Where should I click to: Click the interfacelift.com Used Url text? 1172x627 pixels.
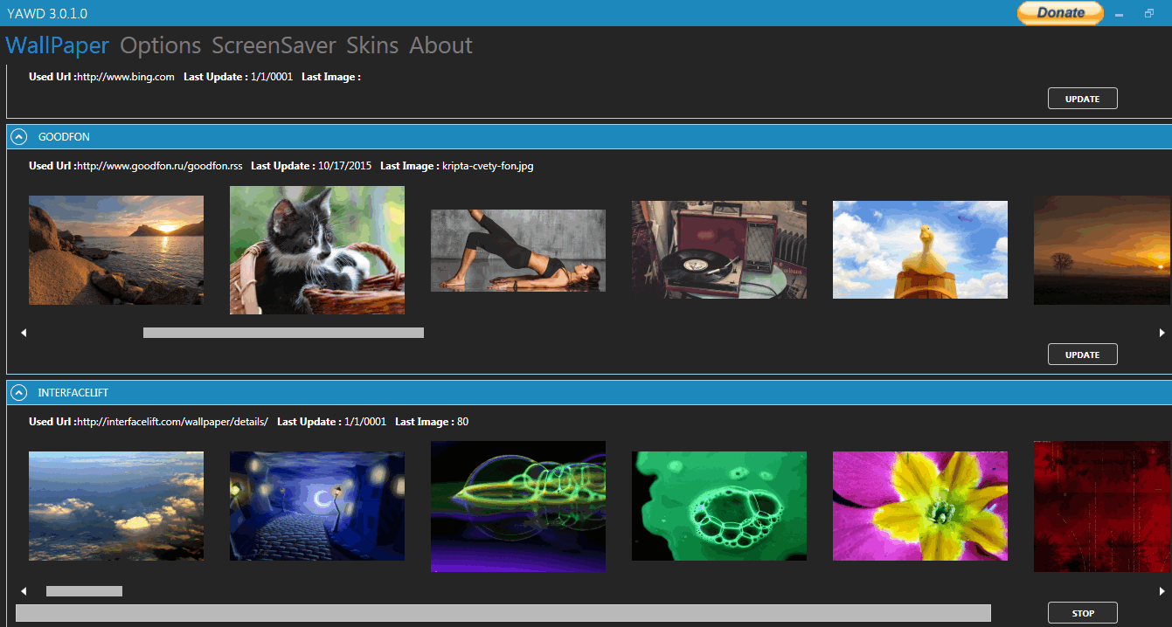pyautogui.click(x=173, y=422)
